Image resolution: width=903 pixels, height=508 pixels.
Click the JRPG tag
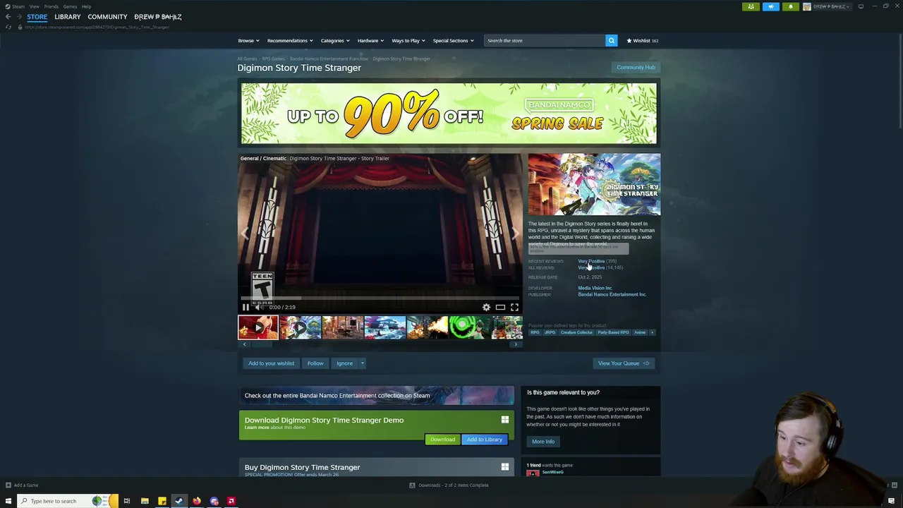(550, 332)
